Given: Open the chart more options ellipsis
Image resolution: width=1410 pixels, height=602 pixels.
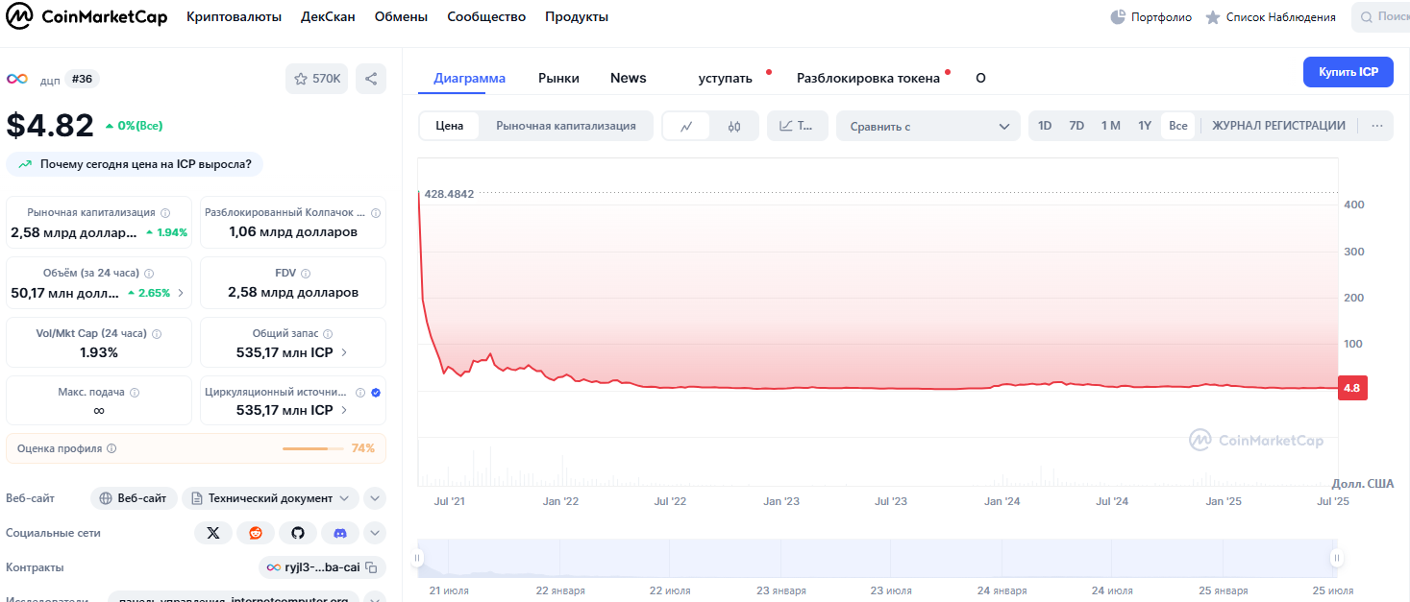Looking at the screenshot, I should 1377,126.
